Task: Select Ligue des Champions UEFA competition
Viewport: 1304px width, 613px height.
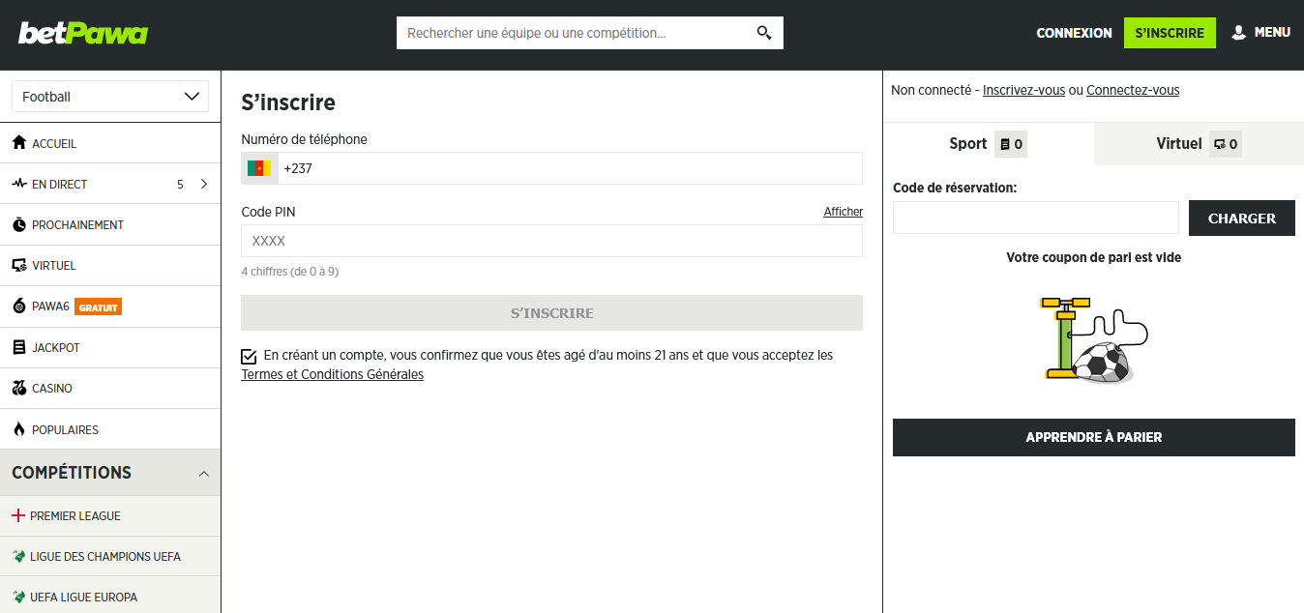Action: coord(110,556)
